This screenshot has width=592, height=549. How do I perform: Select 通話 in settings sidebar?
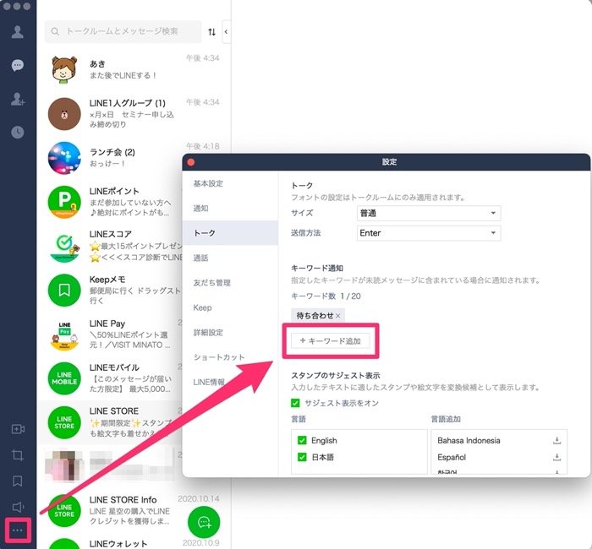coord(230,258)
